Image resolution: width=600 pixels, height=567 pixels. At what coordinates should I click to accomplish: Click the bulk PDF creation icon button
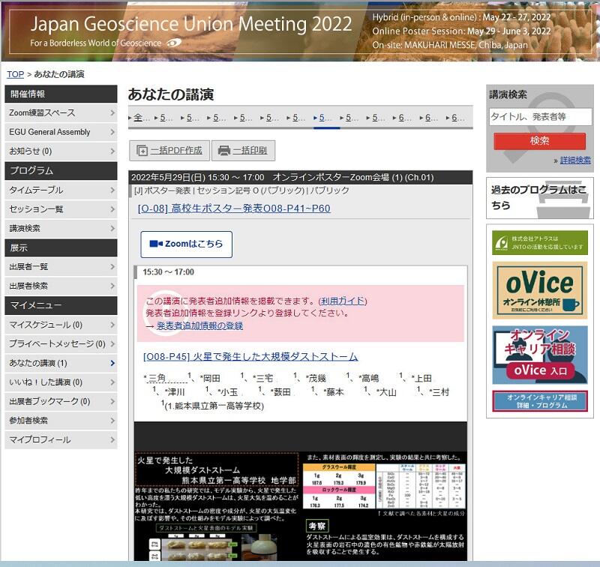tap(142, 151)
